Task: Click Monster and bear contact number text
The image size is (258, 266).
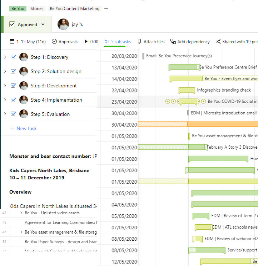Action: 50,156
